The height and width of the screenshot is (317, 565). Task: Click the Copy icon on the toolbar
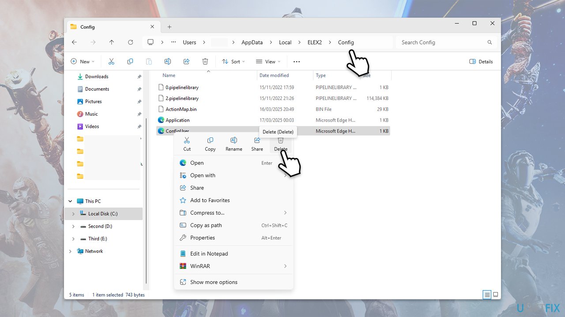130,61
